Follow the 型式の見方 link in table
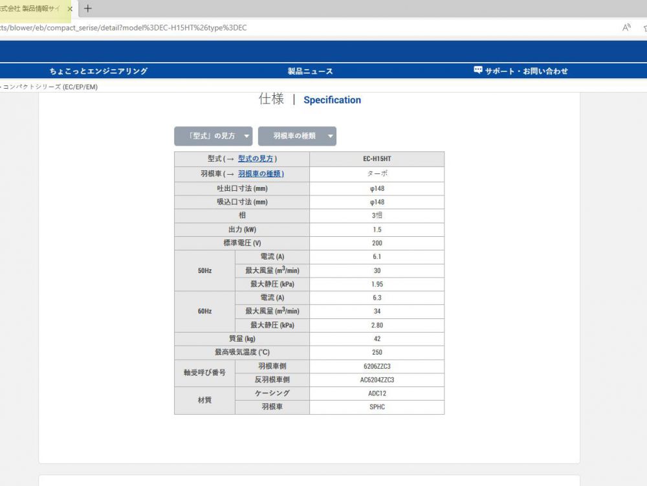 tap(256, 159)
